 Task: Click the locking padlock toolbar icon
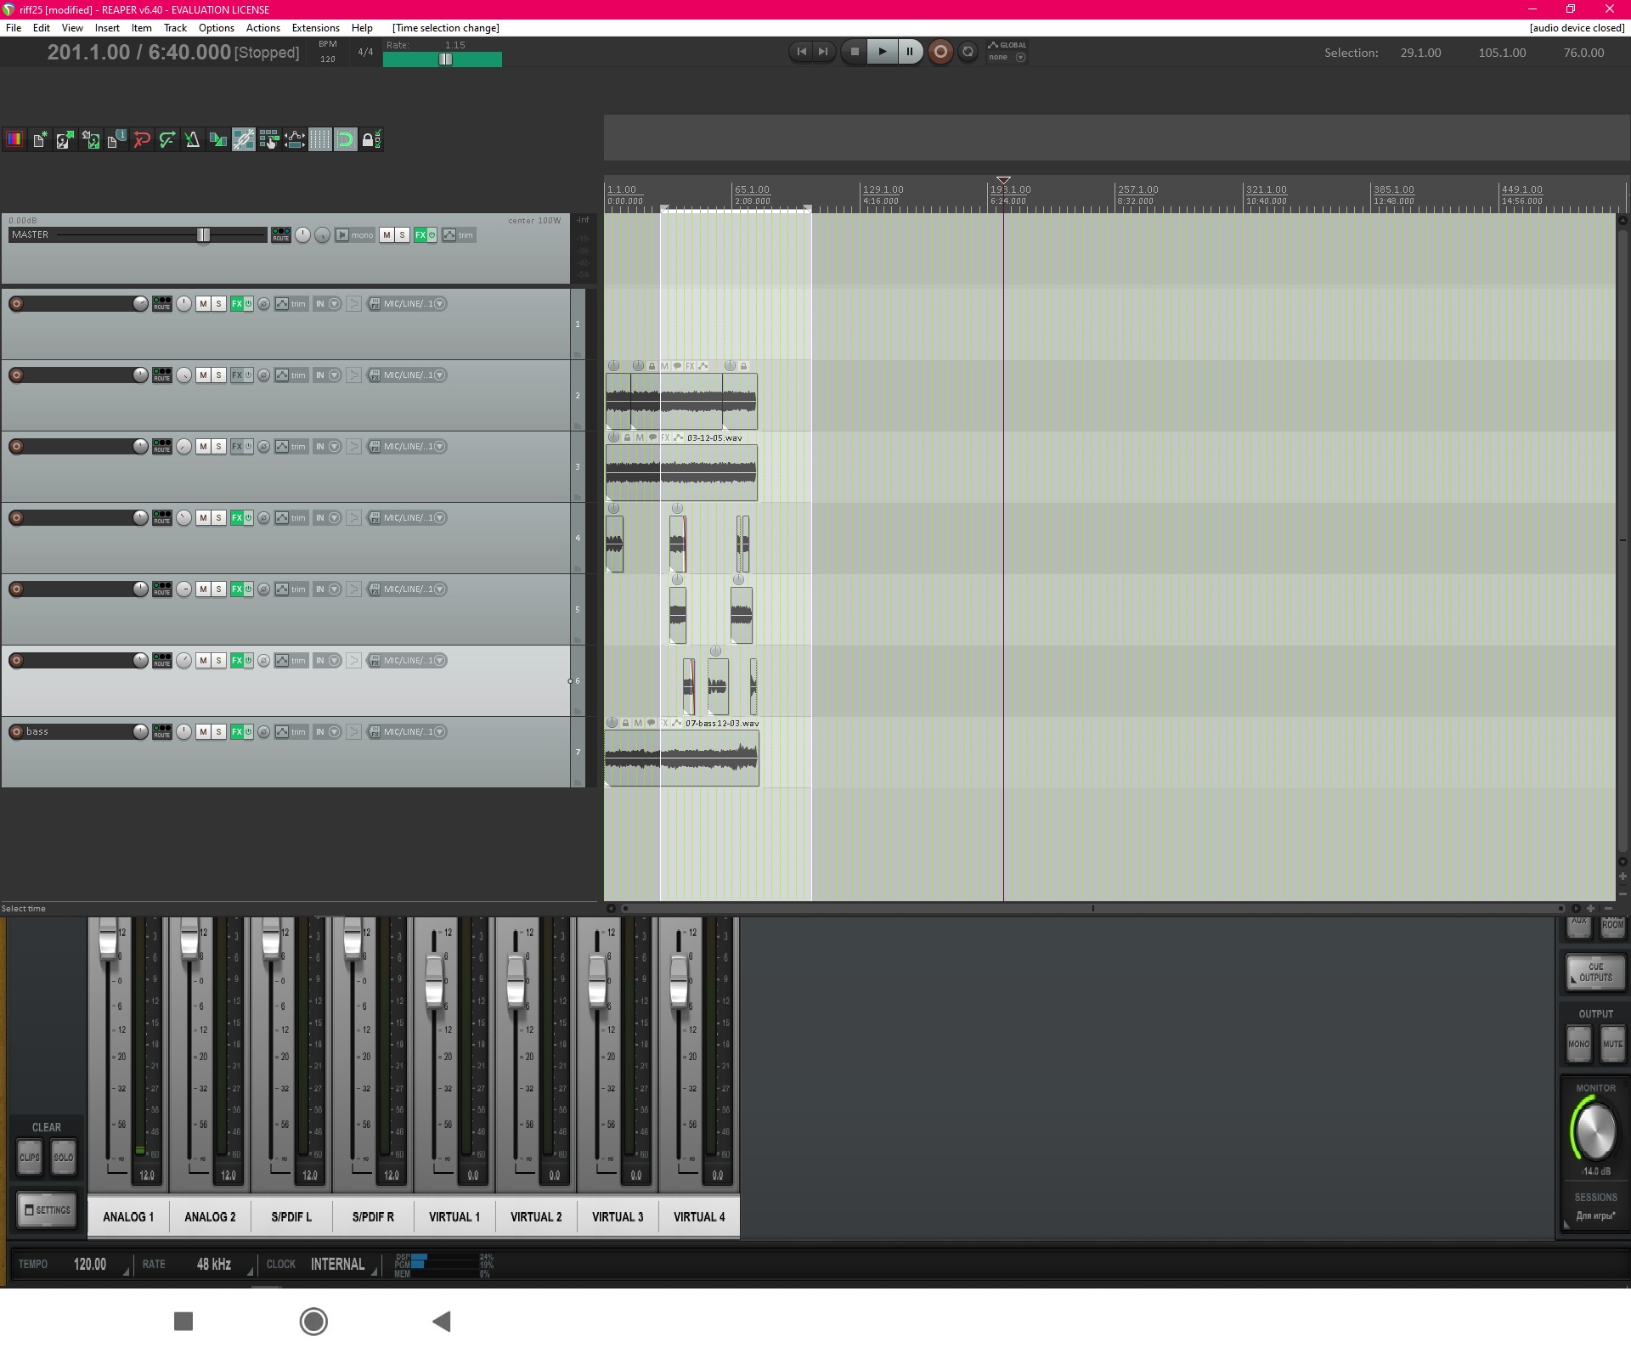click(x=370, y=140)
